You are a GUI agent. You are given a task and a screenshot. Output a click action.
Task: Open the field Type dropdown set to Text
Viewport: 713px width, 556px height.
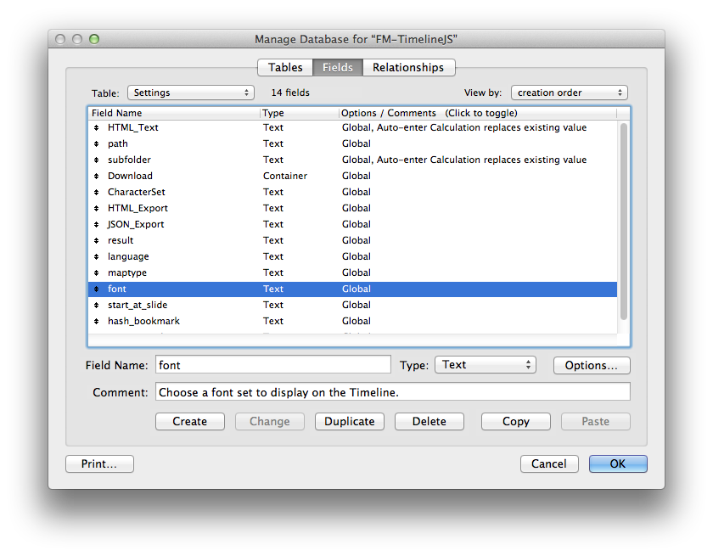click(485, 365)
